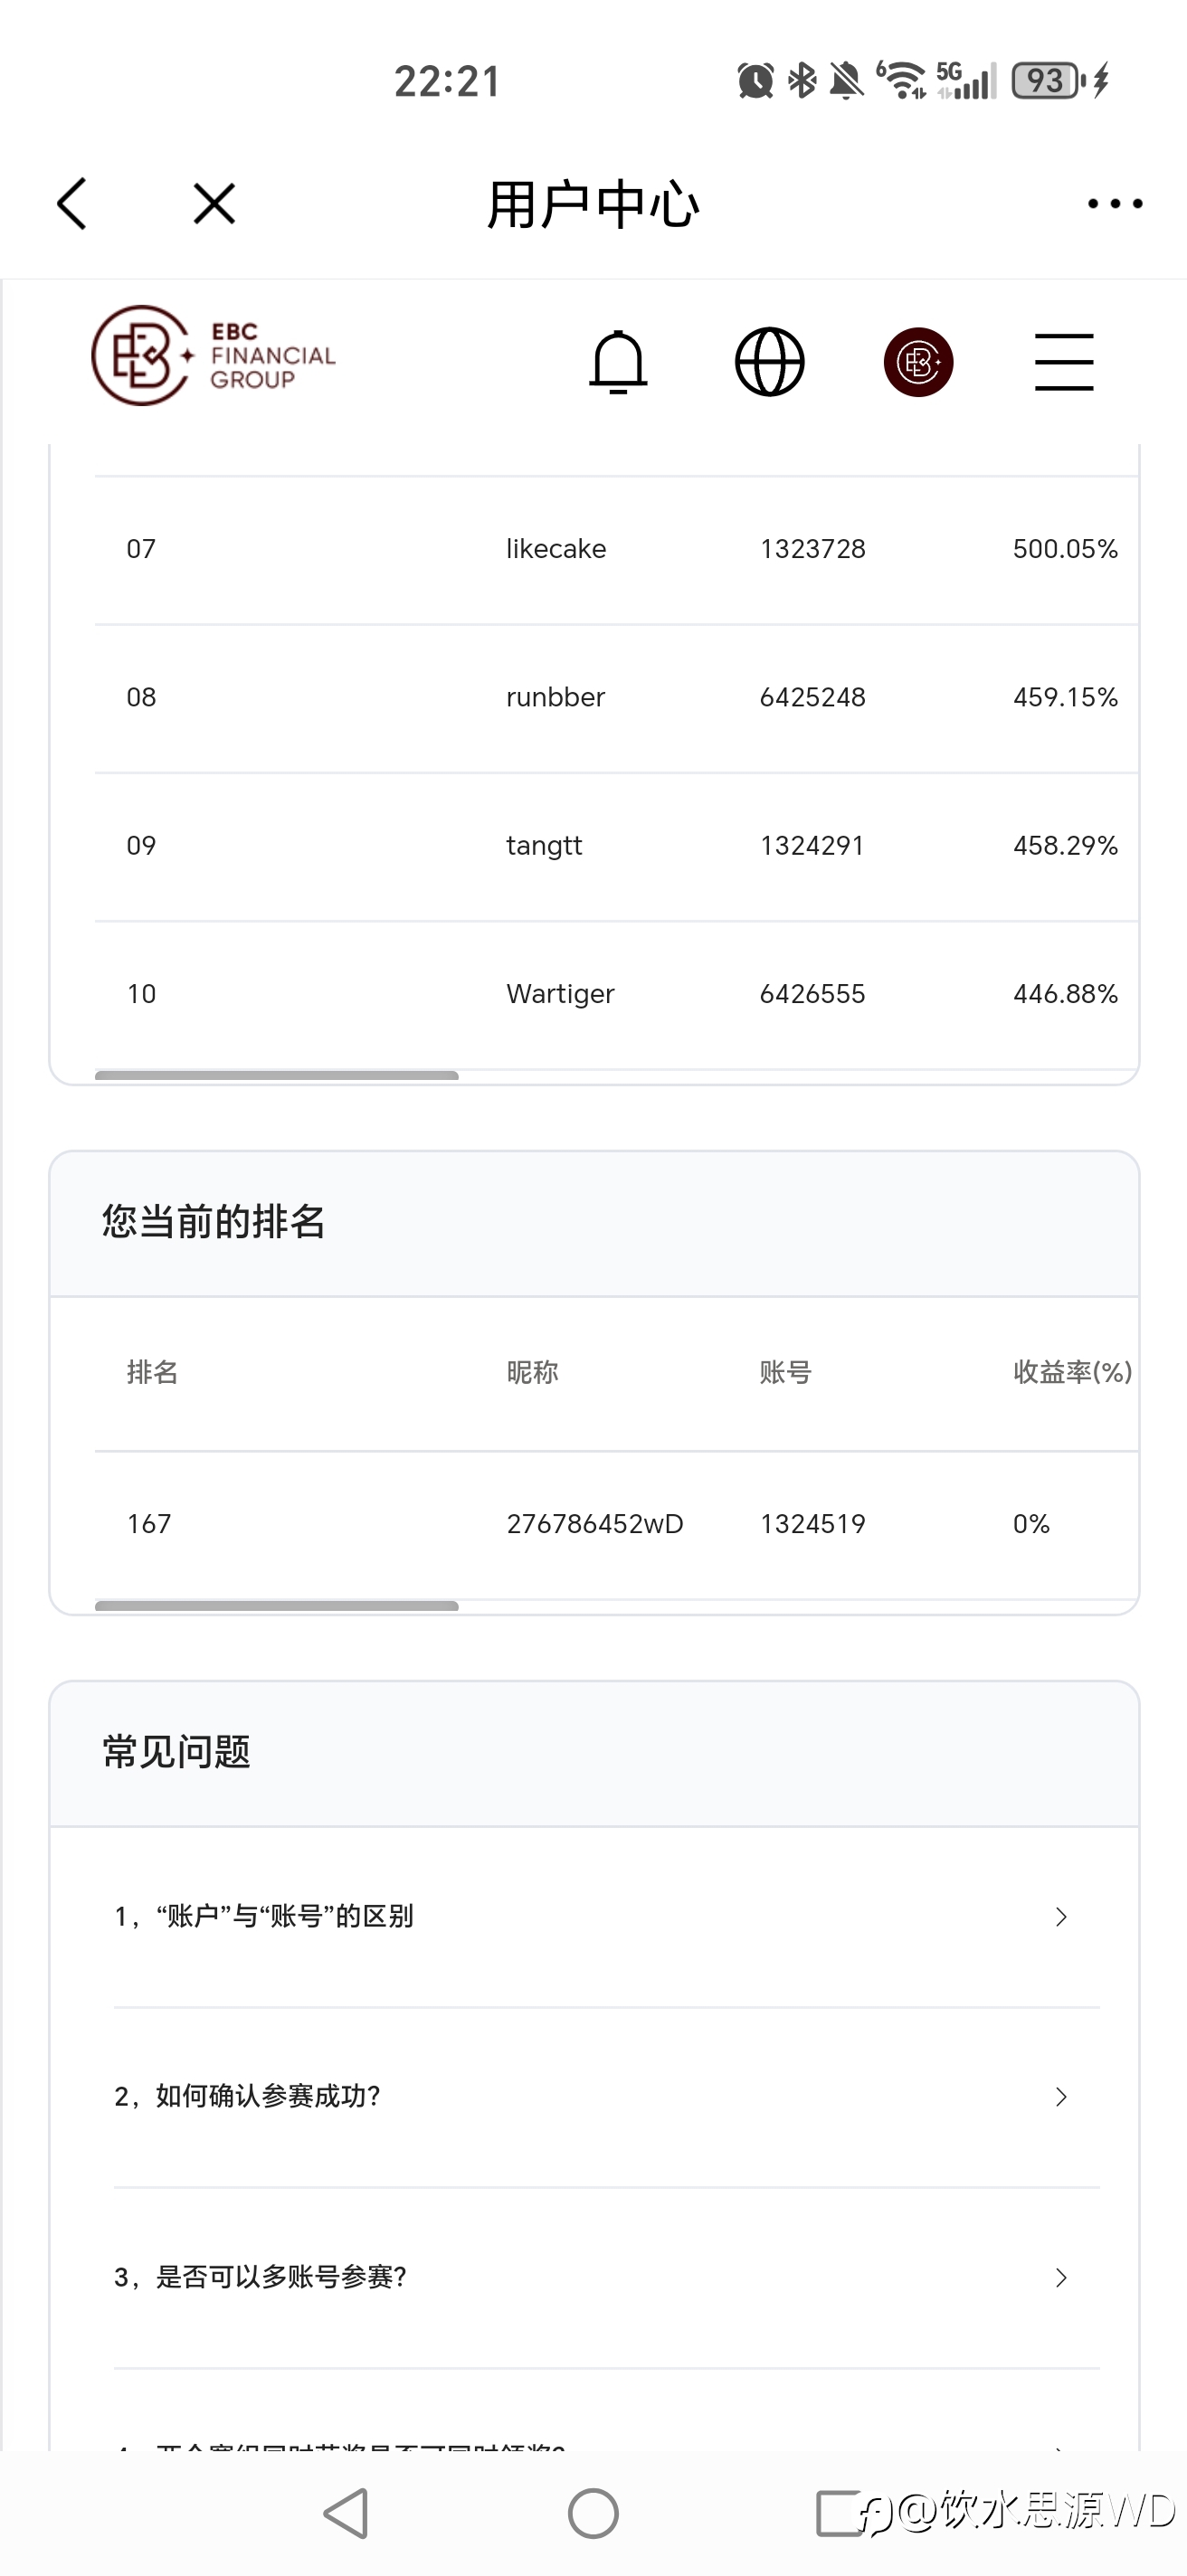Close the page with the X icon

click(214, 204)
